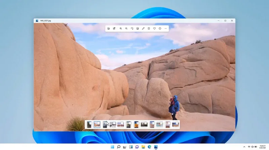Open the Widgets panel from the taskbar
This screenshot has width=269, height=150.
coord(131,147)
